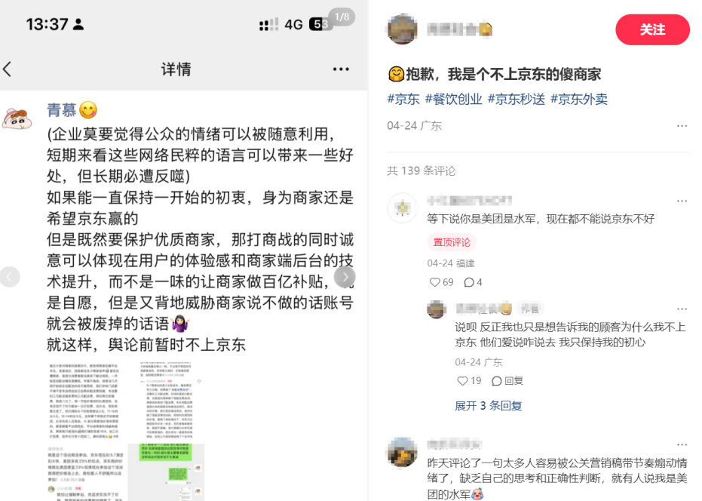
Task: Open the chat screenshot thumbnail collage
Action: 126,431
